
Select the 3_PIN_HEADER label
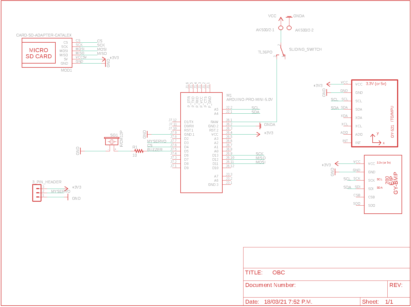click(47, 182)
